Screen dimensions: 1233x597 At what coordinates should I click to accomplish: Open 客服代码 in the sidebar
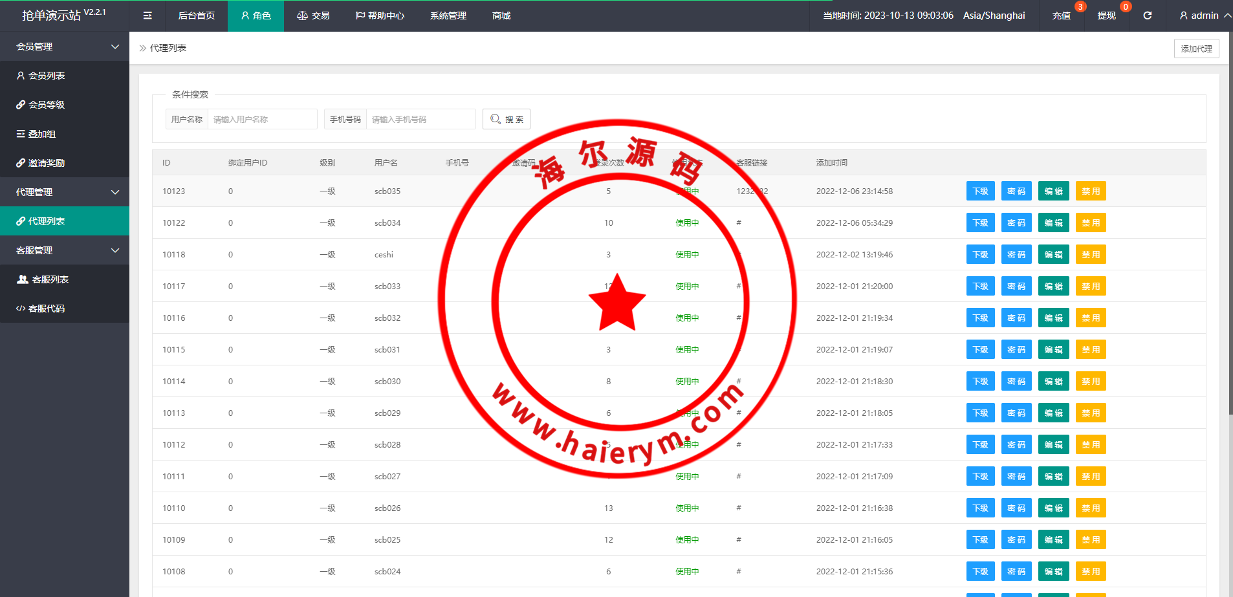pyautogui.click(x=47, y=309)
